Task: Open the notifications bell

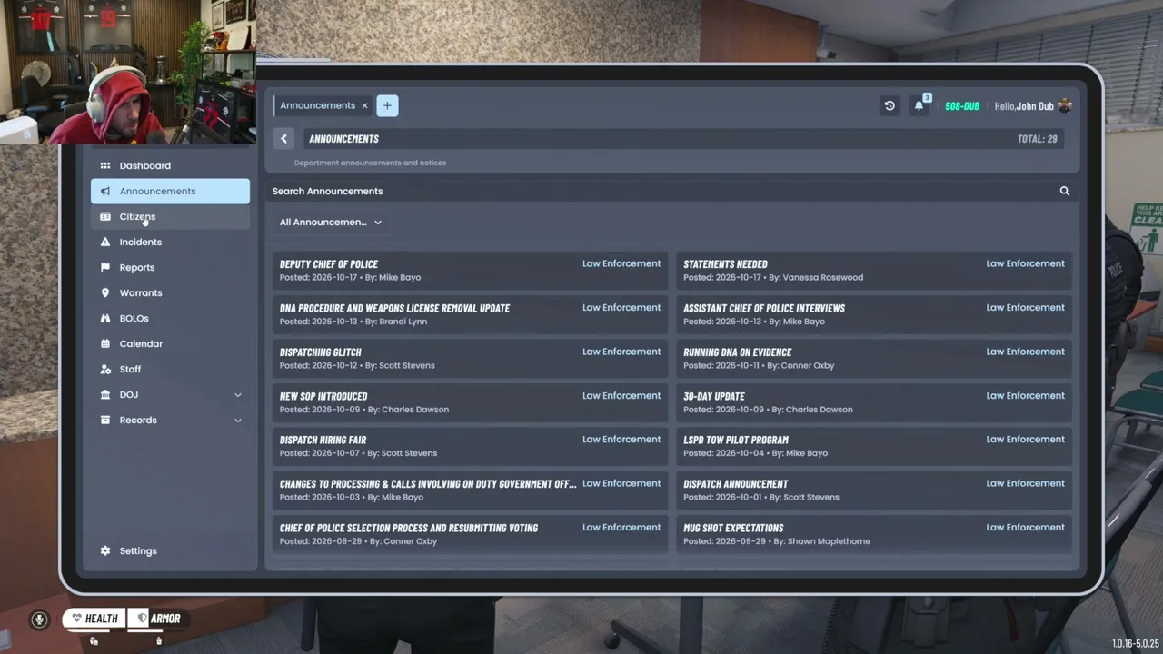Action: click(x=919, y=106)
